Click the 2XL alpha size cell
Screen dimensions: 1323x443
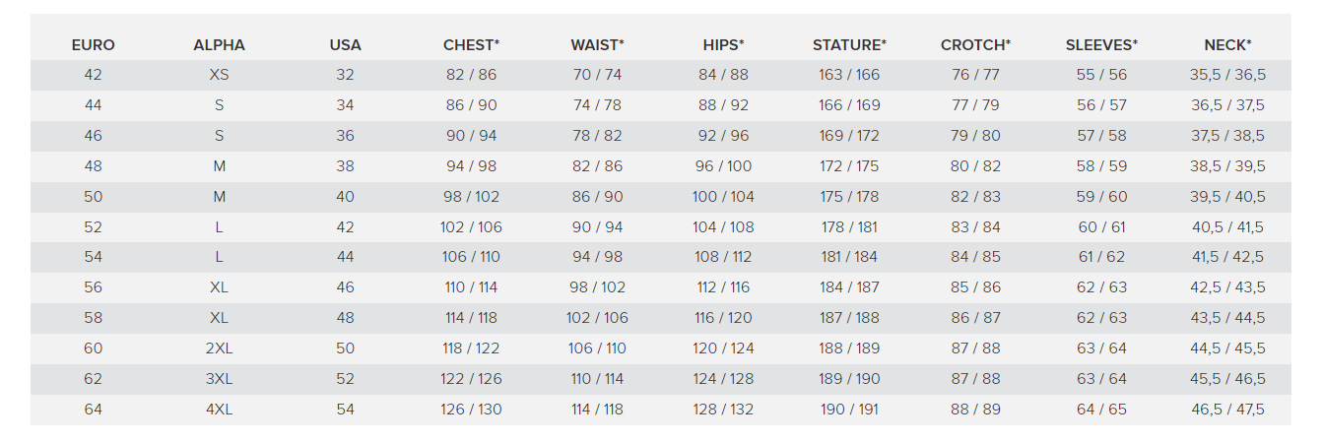(219, 348)
